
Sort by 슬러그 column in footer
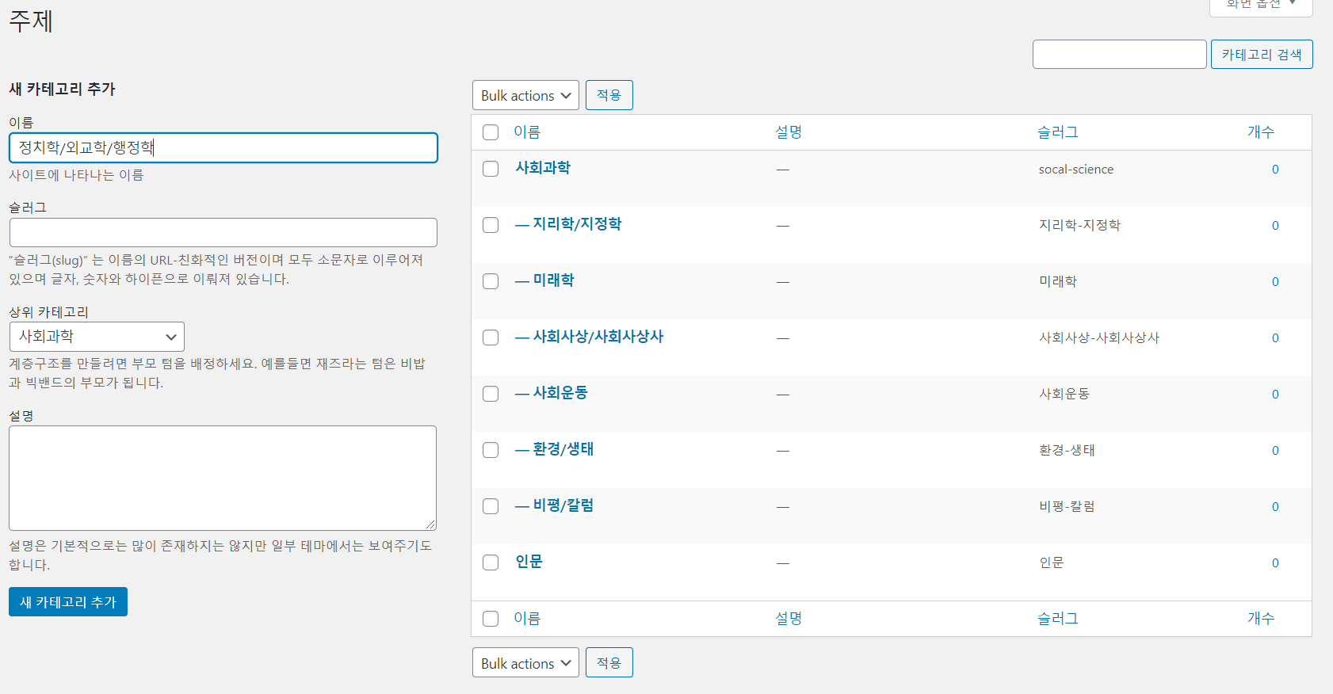tap(1058, 619)
